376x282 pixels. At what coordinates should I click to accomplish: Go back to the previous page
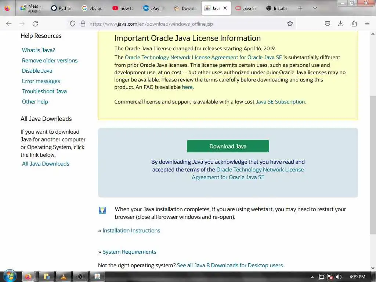pyautogui.click(x=9, y=24)
